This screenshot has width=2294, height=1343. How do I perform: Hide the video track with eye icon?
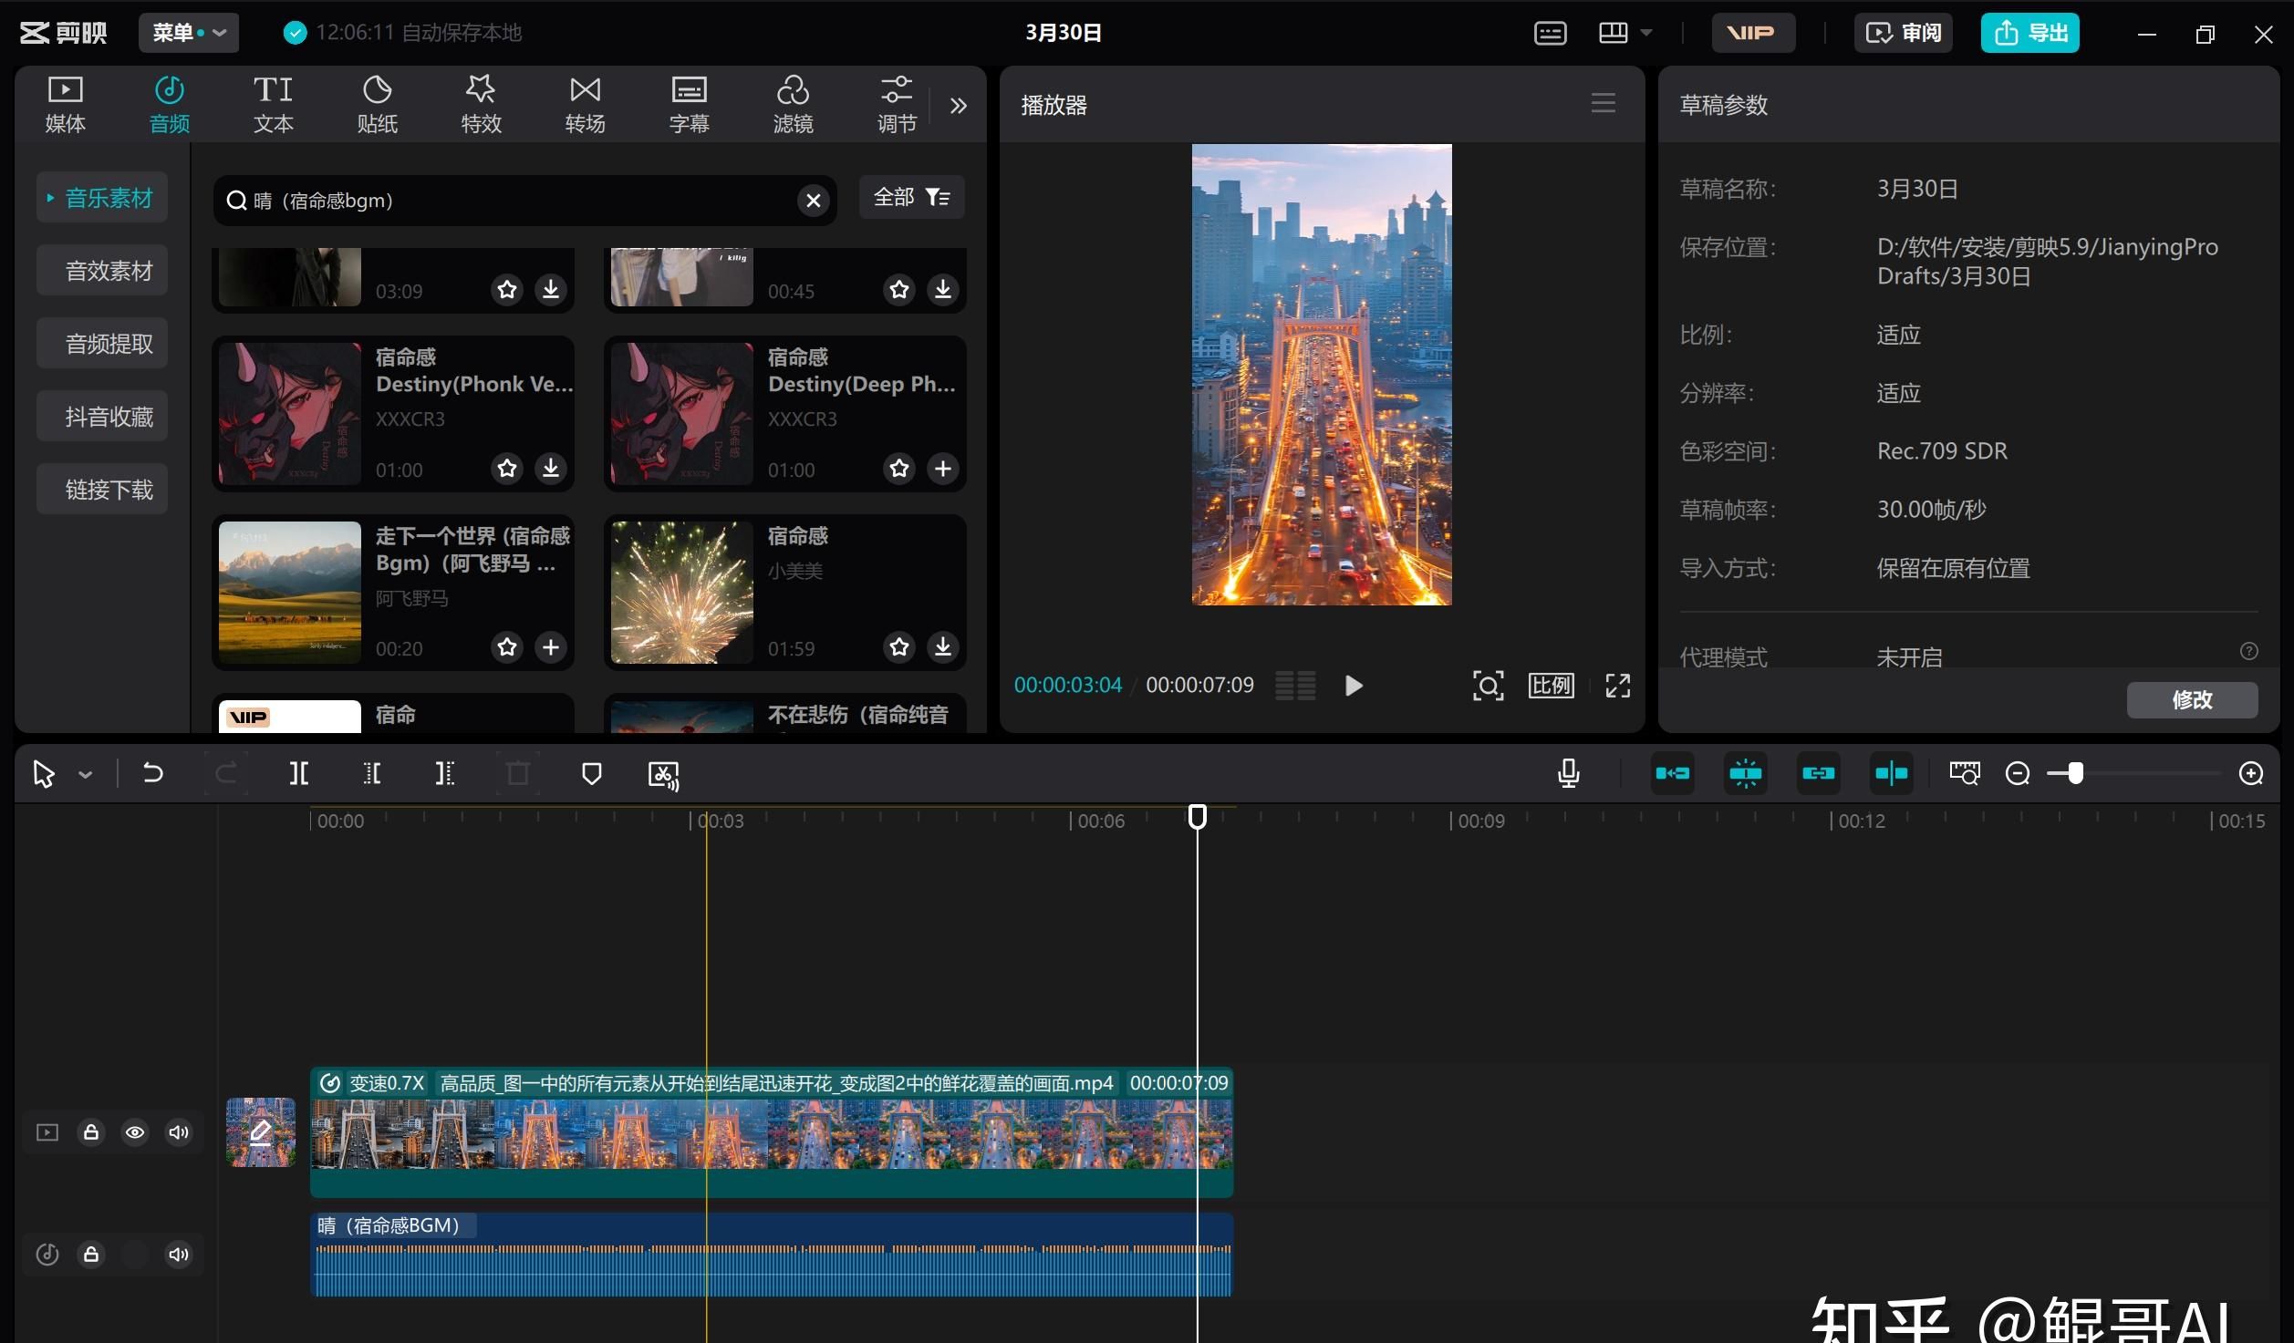pyautogui.click(x=135, y=1132)
